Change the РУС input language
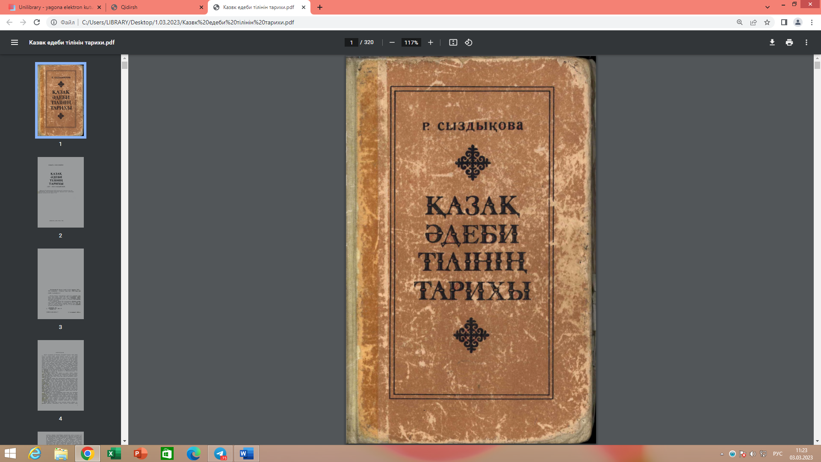The width and height of the screenshot is (821, 462). tap(778, 454)
